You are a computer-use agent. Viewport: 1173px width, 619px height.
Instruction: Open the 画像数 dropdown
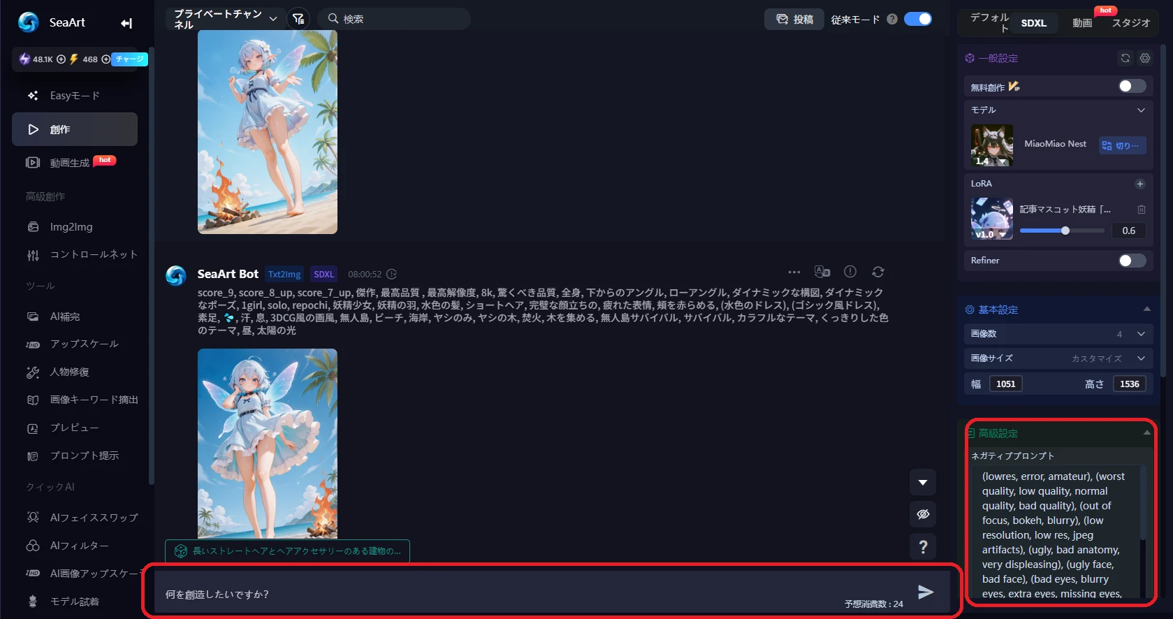tap(1140, 334)
